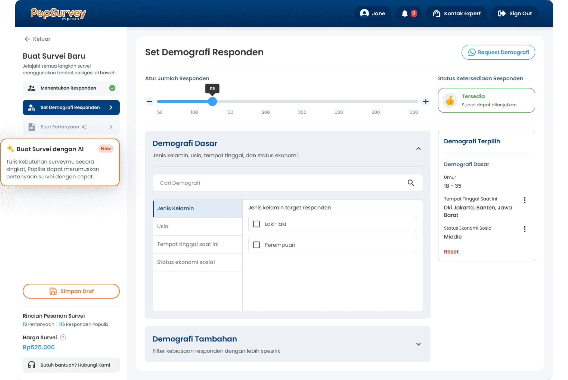Screen dimensions: 568x380
Task: Open options menu for Tempat Tinggal Saat Ini
Action: click(x=524, y=200)
